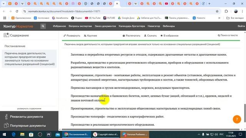Viewport: 246px width, 138px height.
Task: Open the tab search dropdown arrow
Action: [3, 3]
